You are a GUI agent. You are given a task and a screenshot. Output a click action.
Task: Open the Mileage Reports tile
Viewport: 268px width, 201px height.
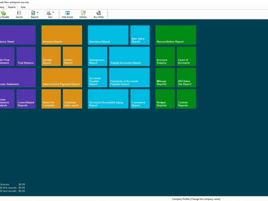(x=165, y=78)
